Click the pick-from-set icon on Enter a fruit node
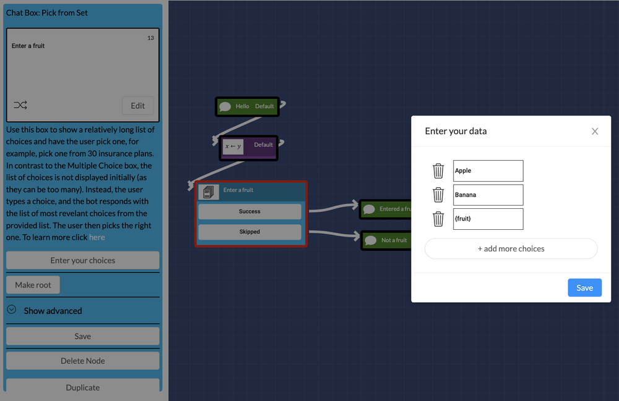The image size is (619, 401). (208, 192)
